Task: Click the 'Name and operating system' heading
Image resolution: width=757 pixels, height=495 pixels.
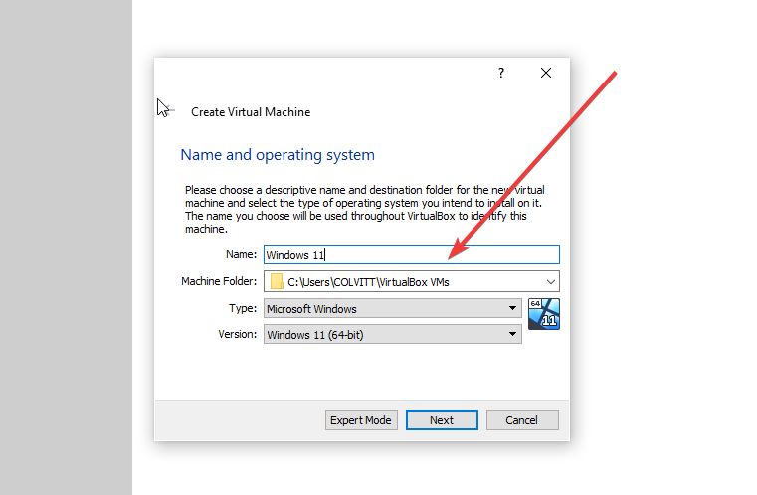Action: coord(278,155)
